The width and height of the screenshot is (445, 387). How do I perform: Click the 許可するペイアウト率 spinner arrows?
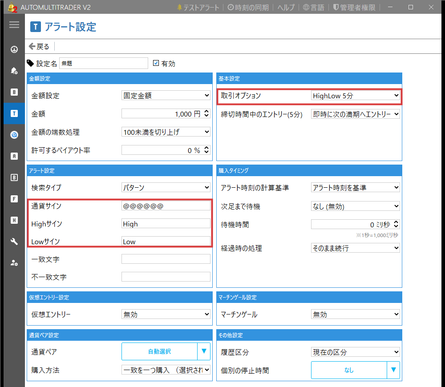click(206, 150)
